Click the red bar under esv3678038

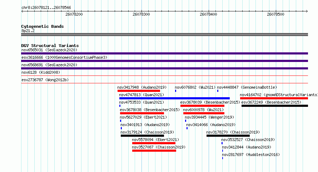[142, 113]
